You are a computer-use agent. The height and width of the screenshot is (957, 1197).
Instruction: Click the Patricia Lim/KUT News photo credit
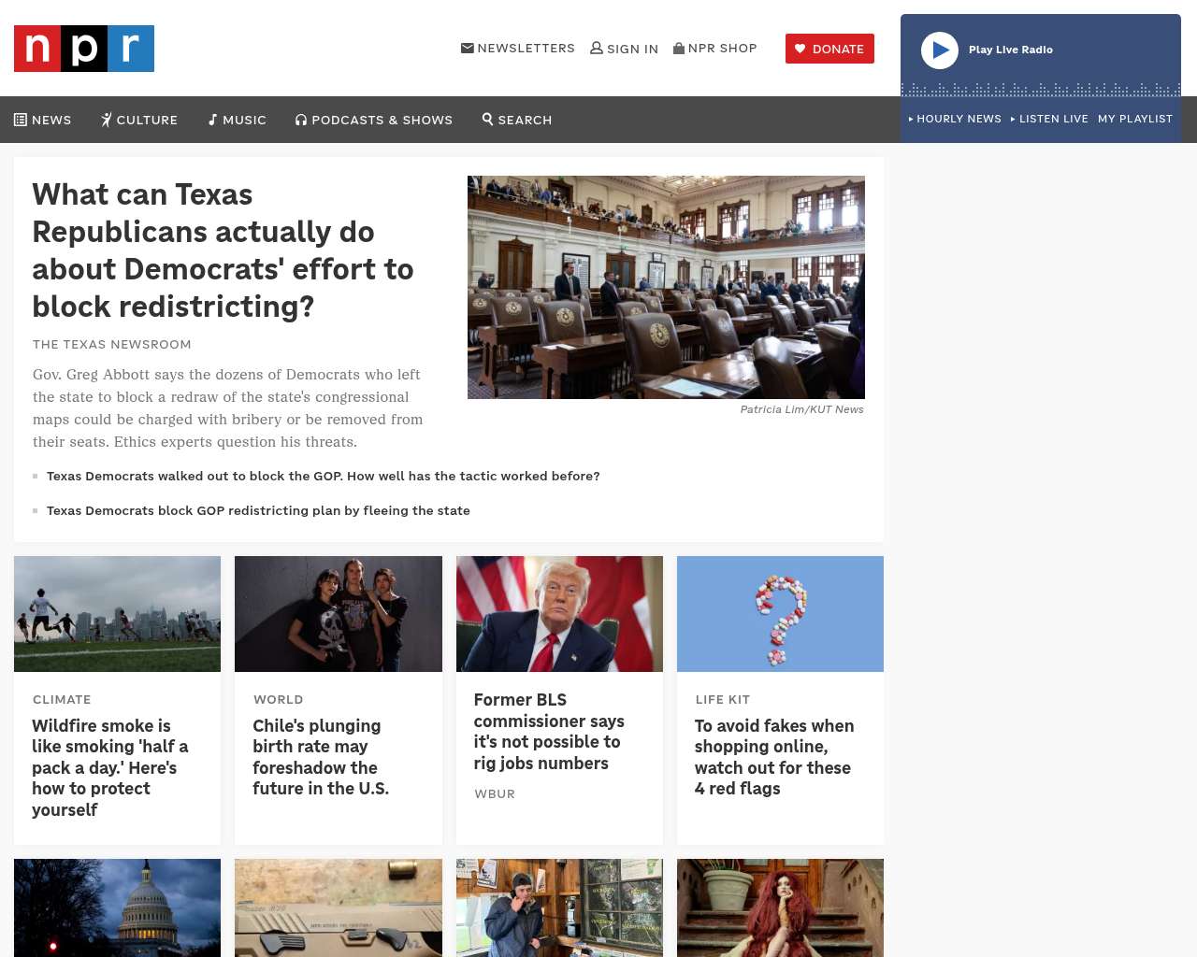802,409
